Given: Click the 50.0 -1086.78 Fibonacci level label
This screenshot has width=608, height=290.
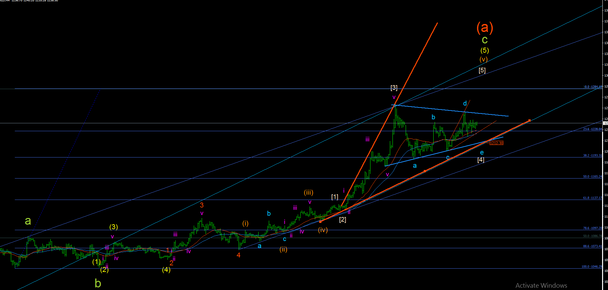Looking at the screenshot, I should [593, 236].
